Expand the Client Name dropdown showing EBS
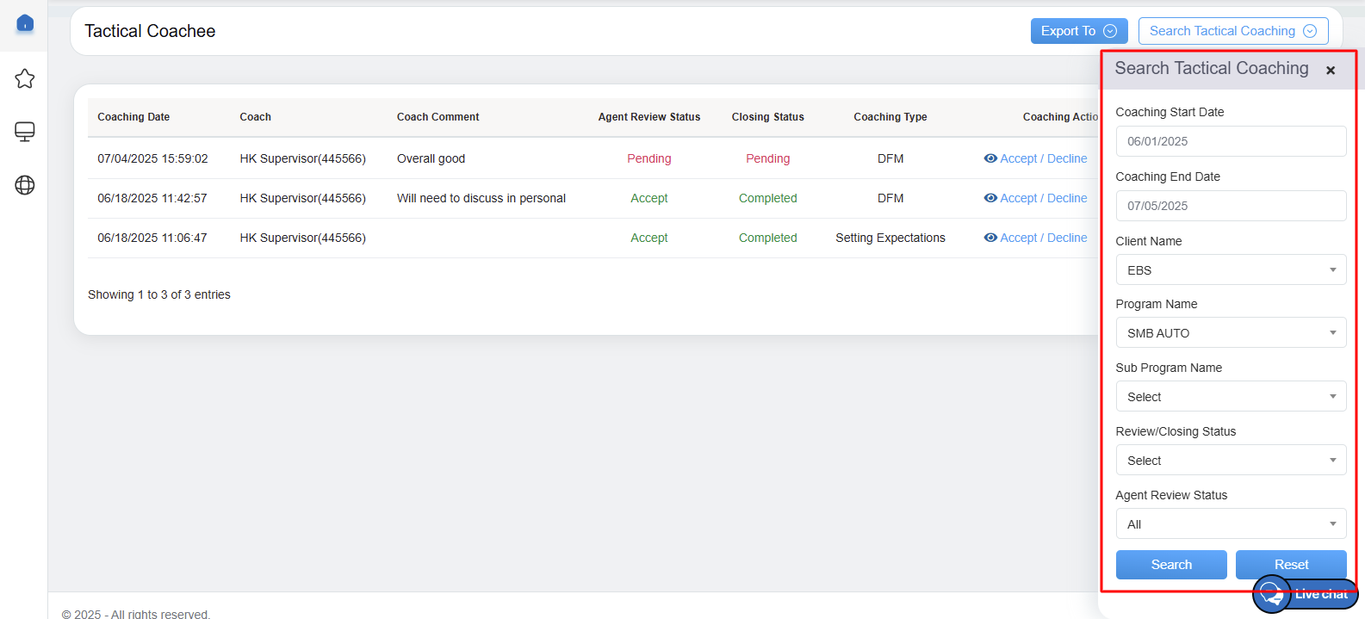Viewport: 1365px width, 619px height. point(1231,270)
